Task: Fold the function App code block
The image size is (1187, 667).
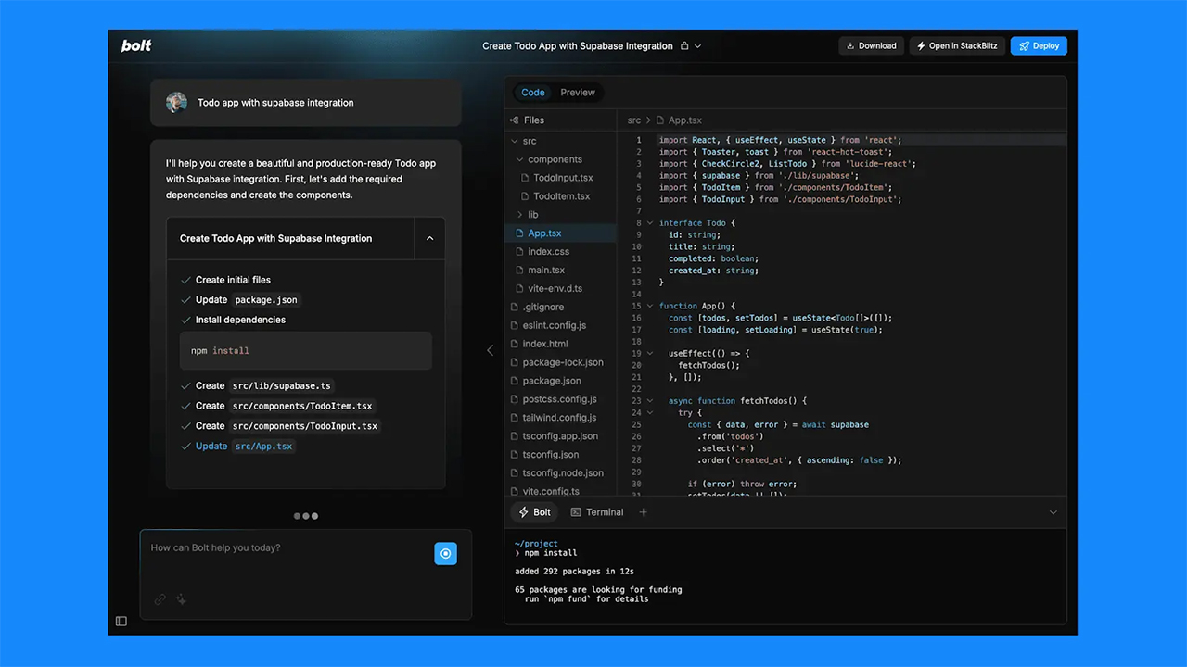Action: [x=650, y=306]
